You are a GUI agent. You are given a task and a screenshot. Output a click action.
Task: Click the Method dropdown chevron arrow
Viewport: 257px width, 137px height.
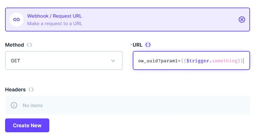(113, 61)
